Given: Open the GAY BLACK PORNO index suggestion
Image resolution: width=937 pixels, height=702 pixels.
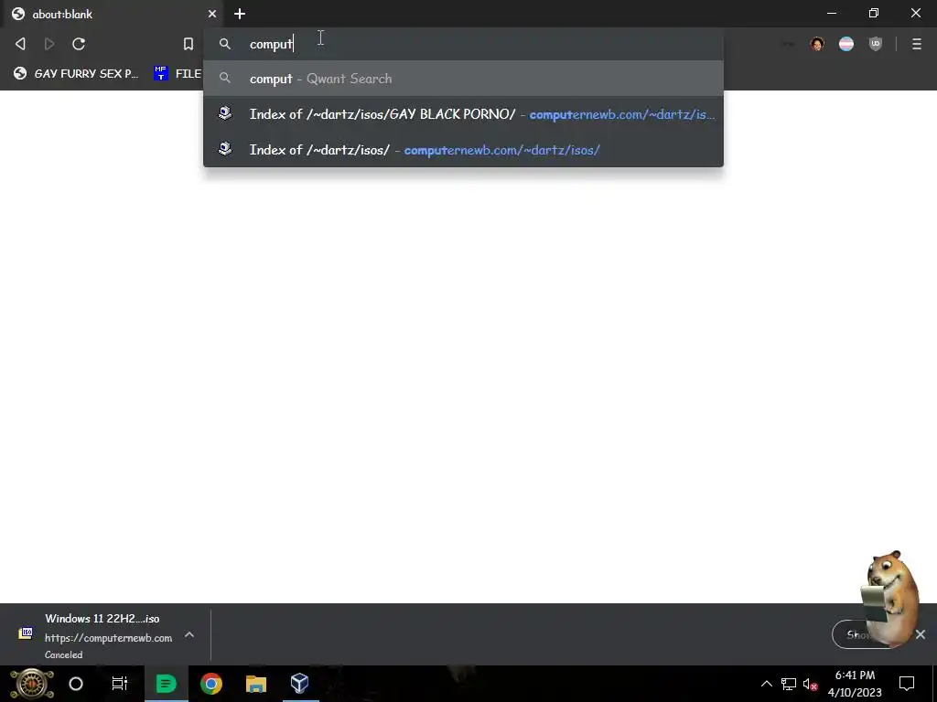Looking at the screenshot, I should pyautogui.click(x=463, y=114).
